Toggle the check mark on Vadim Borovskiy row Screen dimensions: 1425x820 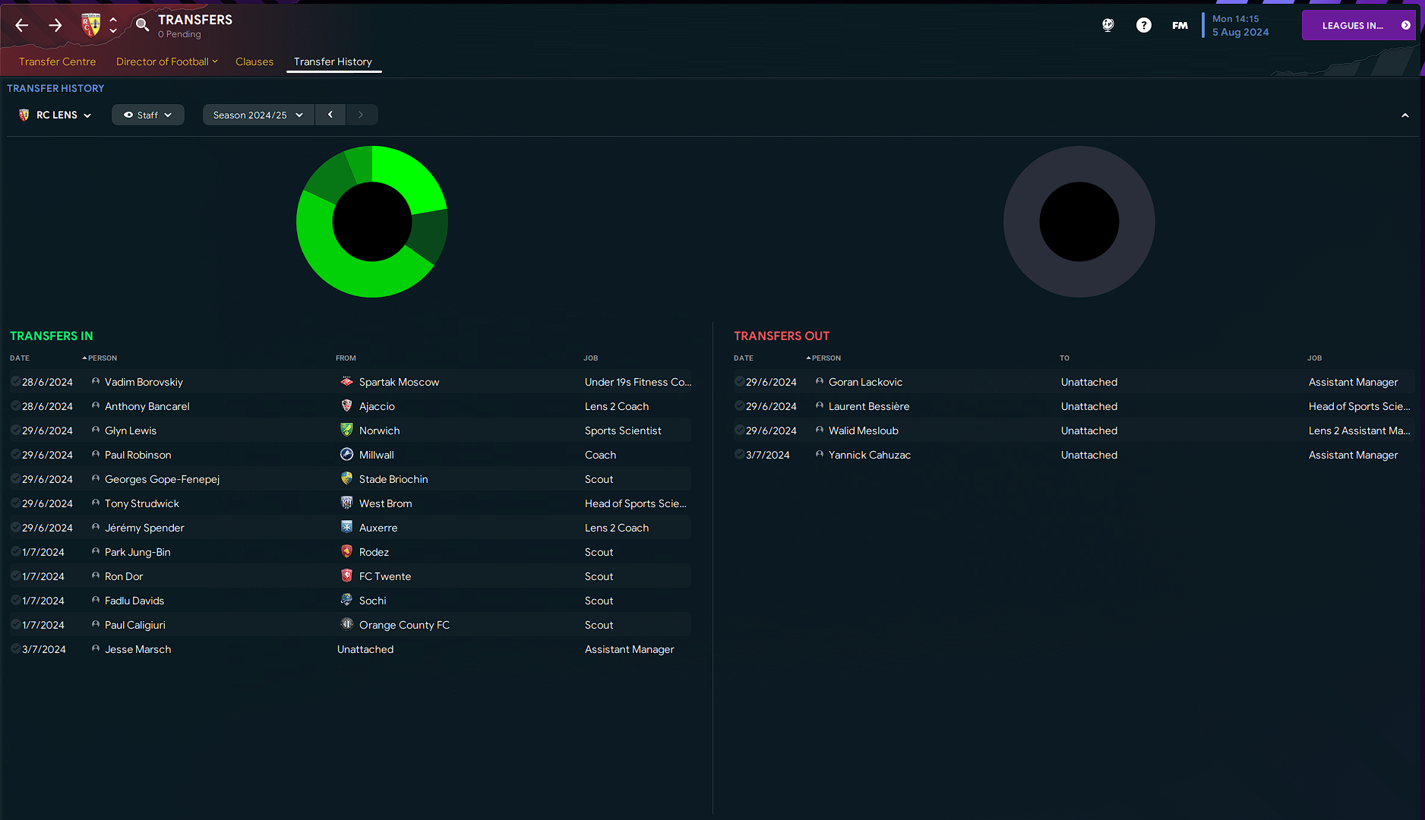[15, 382]
